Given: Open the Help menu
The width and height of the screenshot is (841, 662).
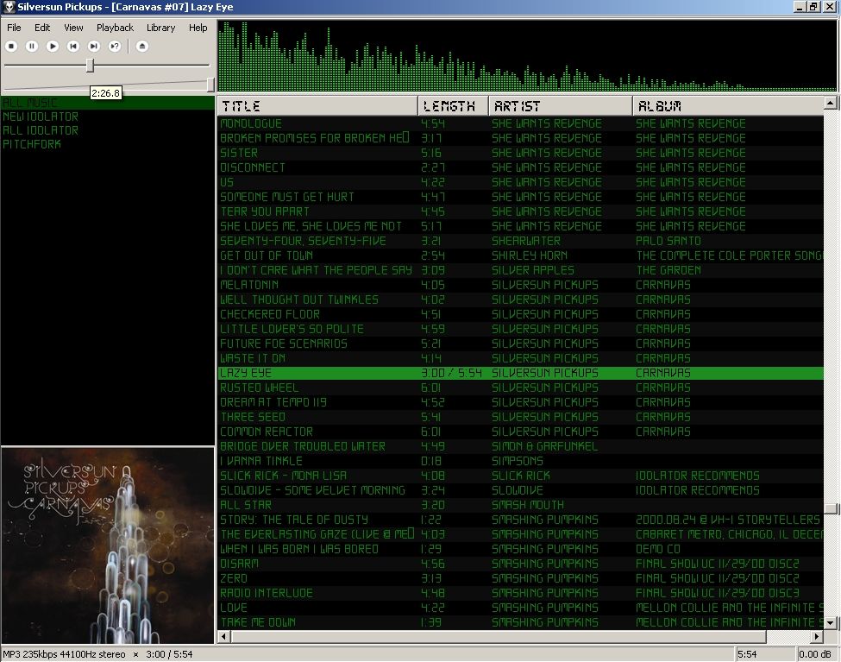Looking at the screenshot, I should 198,28.
